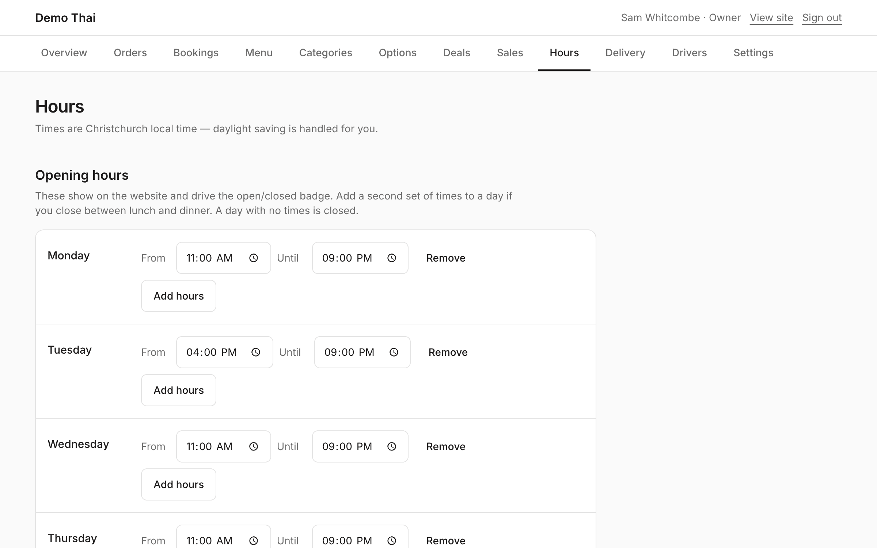Click the Tuesday day label

70,350
